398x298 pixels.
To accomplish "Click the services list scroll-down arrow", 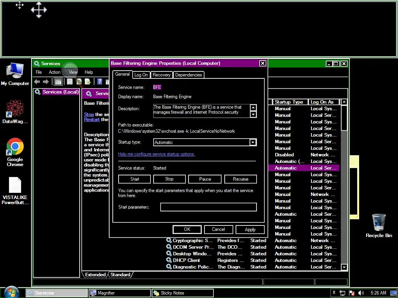I will [x=344, y=267].
